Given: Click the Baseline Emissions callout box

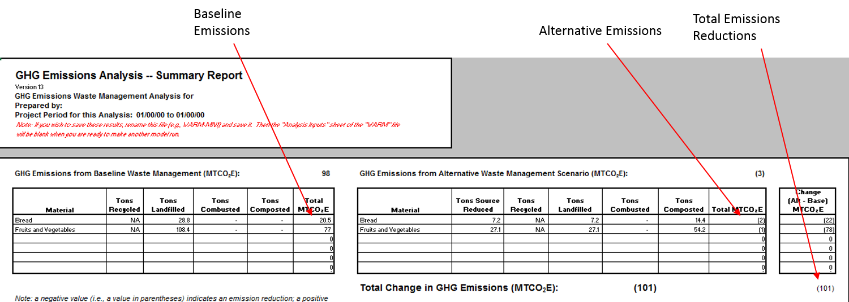Looking at the screenshot, I should click(238, 22).
